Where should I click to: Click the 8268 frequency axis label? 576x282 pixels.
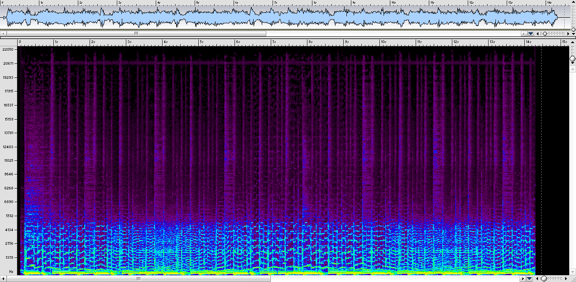pyautogui.click(x=9, y=188)
